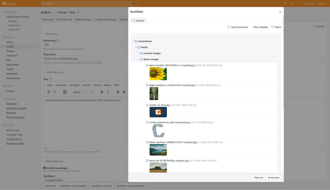Collapse the media folder

tap(136, 47)
